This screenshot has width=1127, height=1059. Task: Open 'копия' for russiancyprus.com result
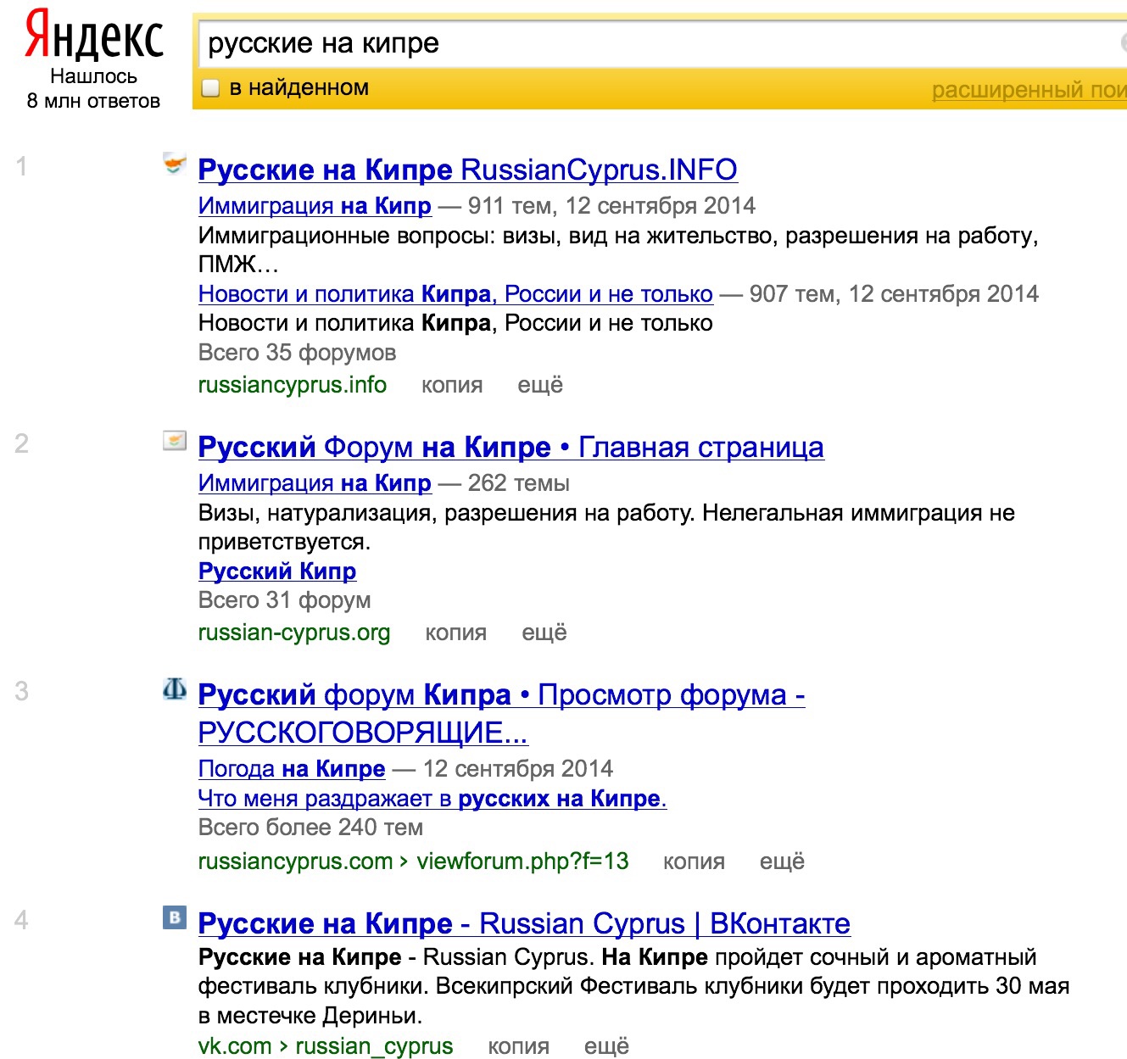[x=694, y=861]
